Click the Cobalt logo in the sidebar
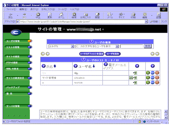This screenshot has height=126, width=174. (16, 32)
